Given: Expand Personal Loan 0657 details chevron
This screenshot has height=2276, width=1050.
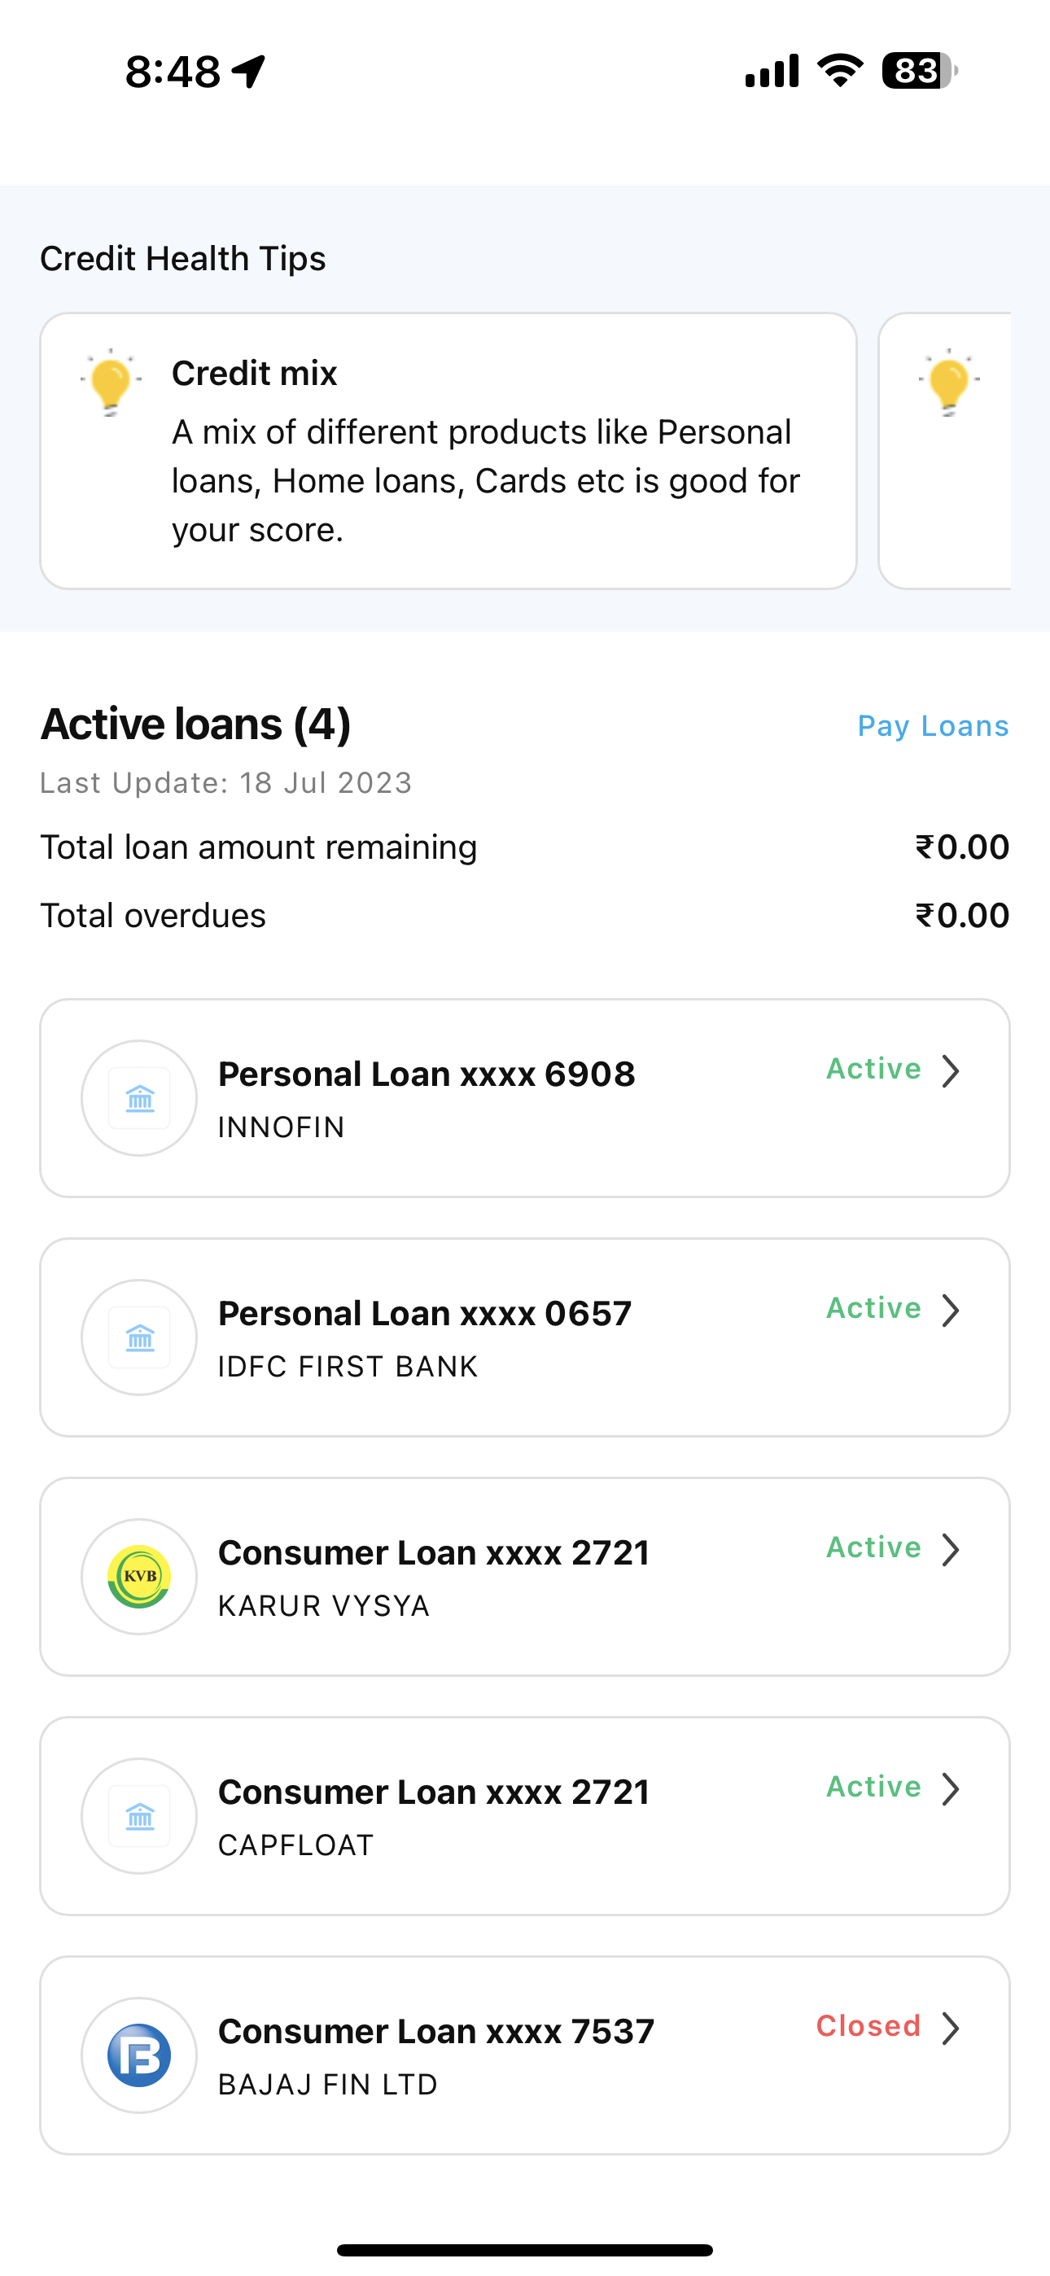Looking at the screenshot, I should point(951,1311).
